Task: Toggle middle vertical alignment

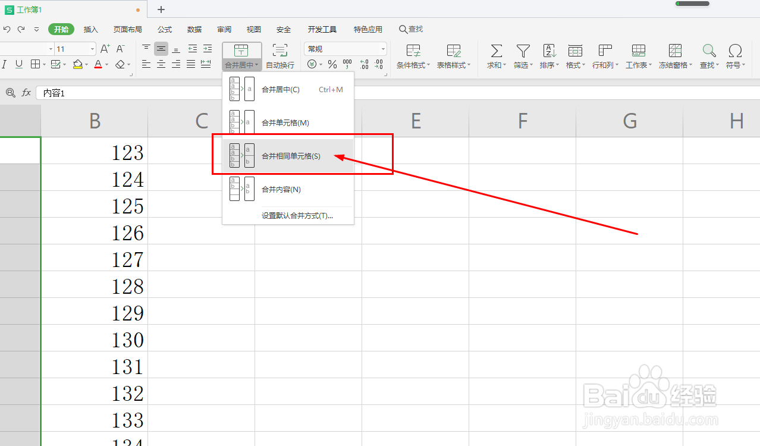Action: point(161,49)
